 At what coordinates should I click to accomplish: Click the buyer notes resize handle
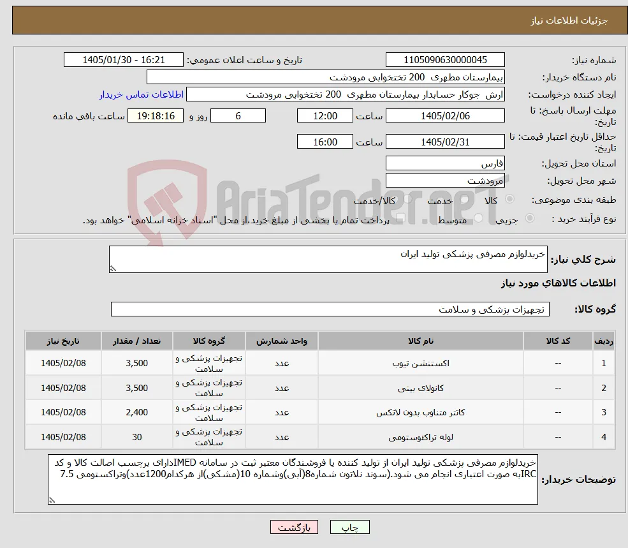(52, 500)
